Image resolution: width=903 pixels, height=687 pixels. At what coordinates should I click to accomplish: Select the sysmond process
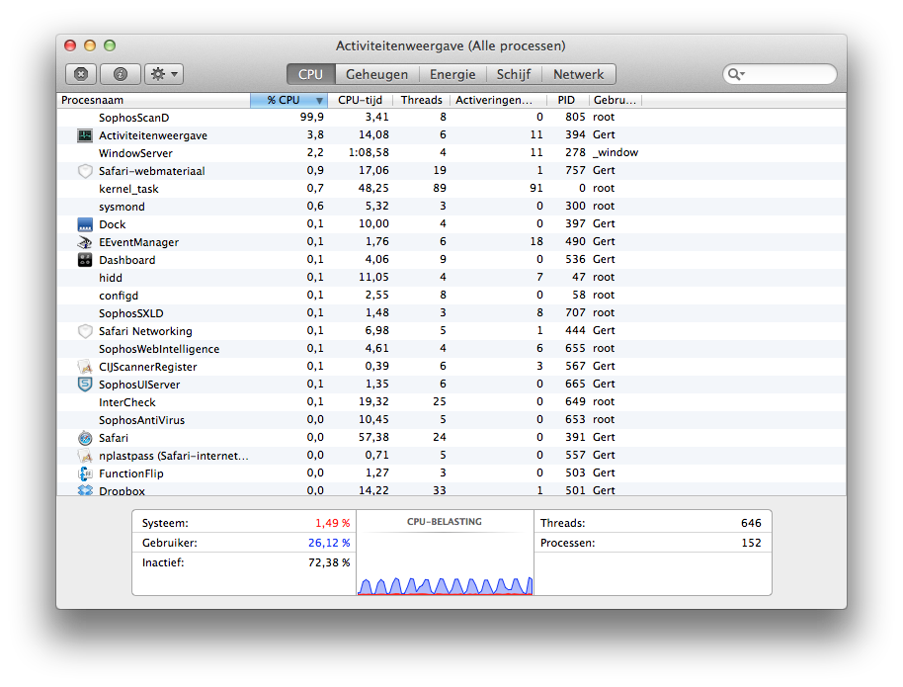tap(451, 207)
